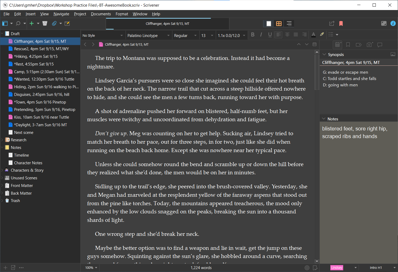The width and height of the screenshot is (398, 272).
Task: Open the text color swatch
Action: click(313, 35)
